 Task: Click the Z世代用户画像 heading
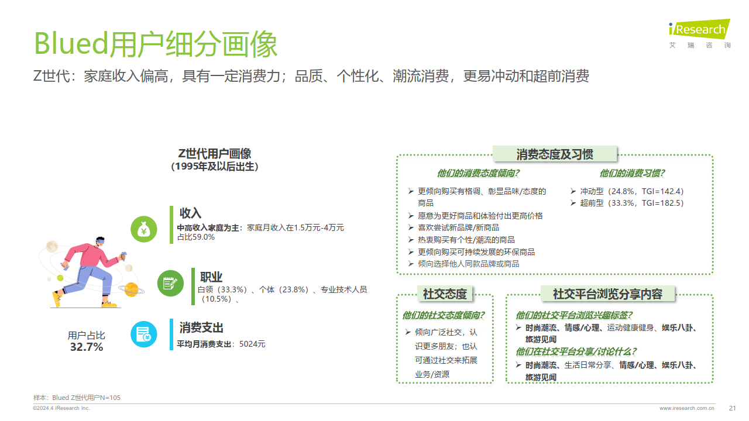coord(215,154)
